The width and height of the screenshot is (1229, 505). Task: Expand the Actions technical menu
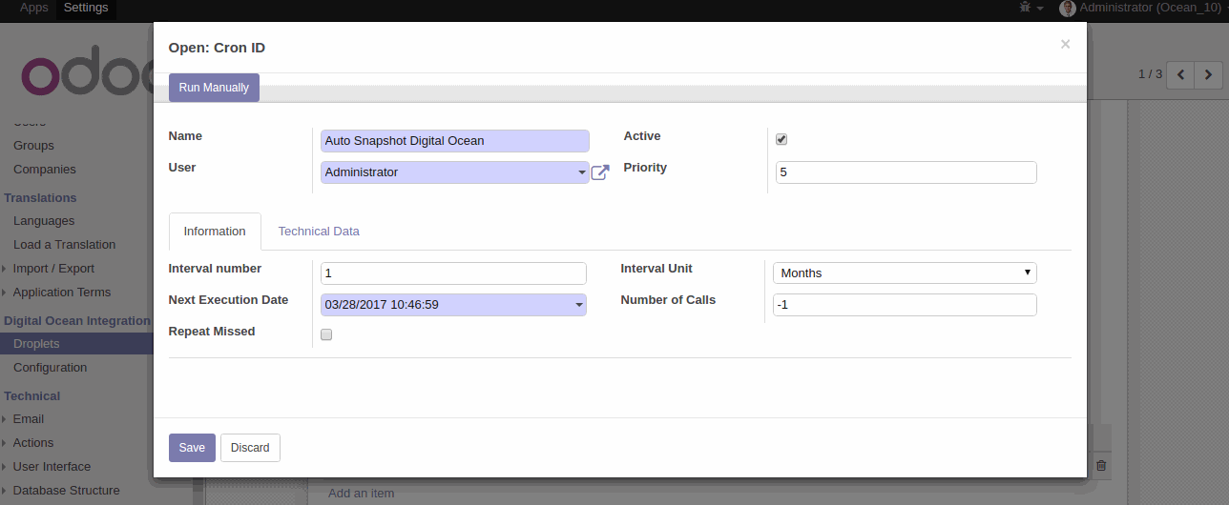32,443
